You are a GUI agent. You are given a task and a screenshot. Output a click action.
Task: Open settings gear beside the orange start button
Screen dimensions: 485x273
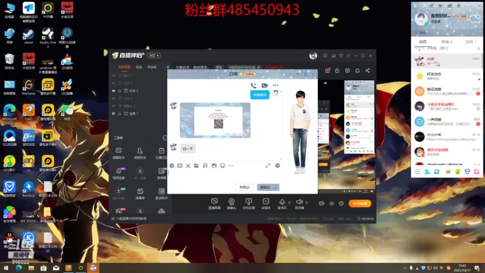(341, 203)
